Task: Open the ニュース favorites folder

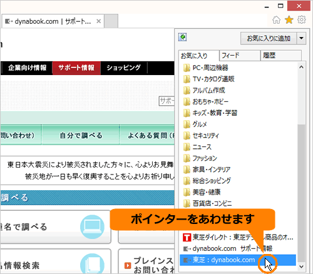Action: pos(197,147)
